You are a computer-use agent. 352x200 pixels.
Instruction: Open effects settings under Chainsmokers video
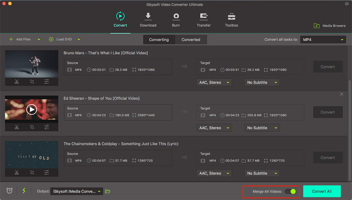tap(47, 173)
